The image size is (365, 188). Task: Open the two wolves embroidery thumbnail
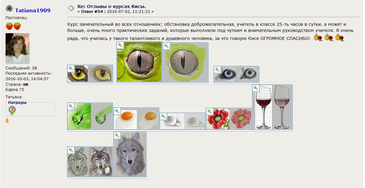[x=90, y=162]
